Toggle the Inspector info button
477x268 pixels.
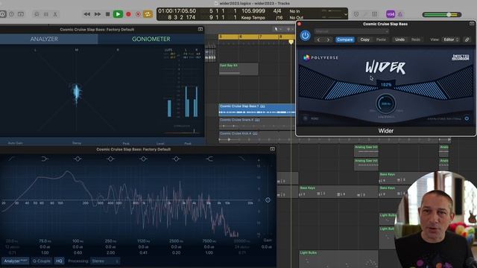pos(3,14)
